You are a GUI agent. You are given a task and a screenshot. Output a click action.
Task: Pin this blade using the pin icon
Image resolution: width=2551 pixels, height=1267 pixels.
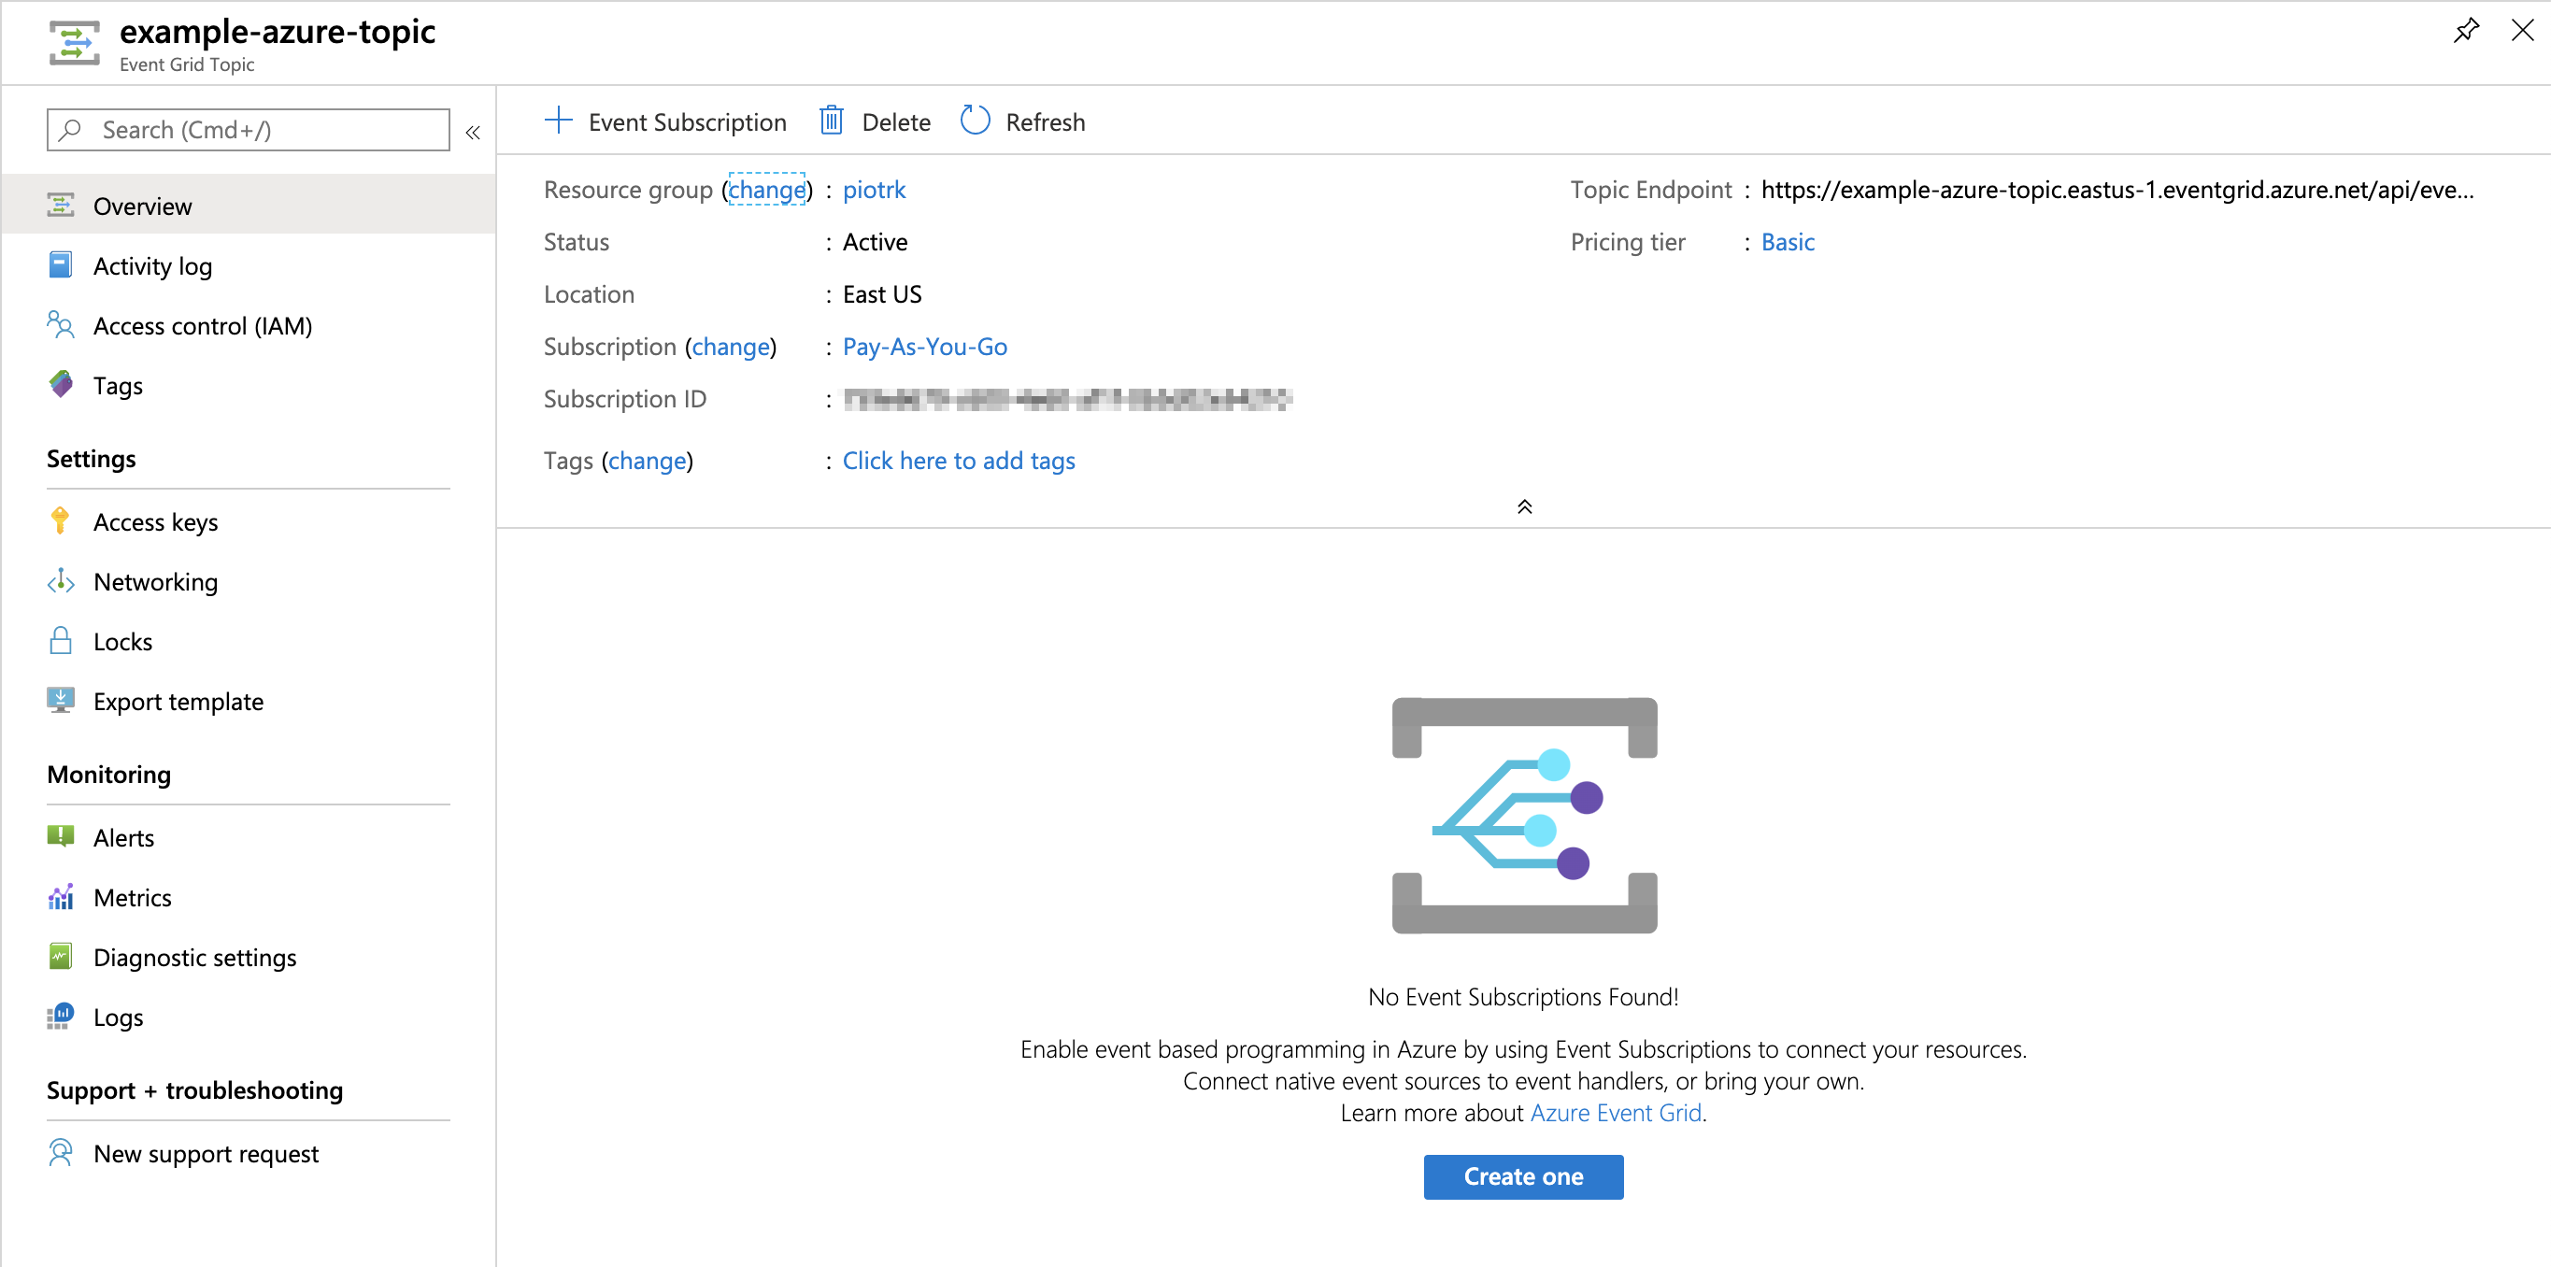(2466, 31)
